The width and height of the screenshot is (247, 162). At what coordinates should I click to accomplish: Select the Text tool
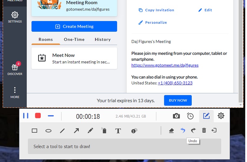coord(118,131)
